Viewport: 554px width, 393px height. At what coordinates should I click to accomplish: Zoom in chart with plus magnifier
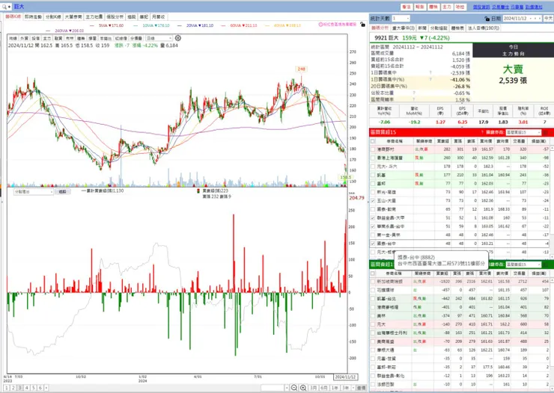click(x=303, y=388)
